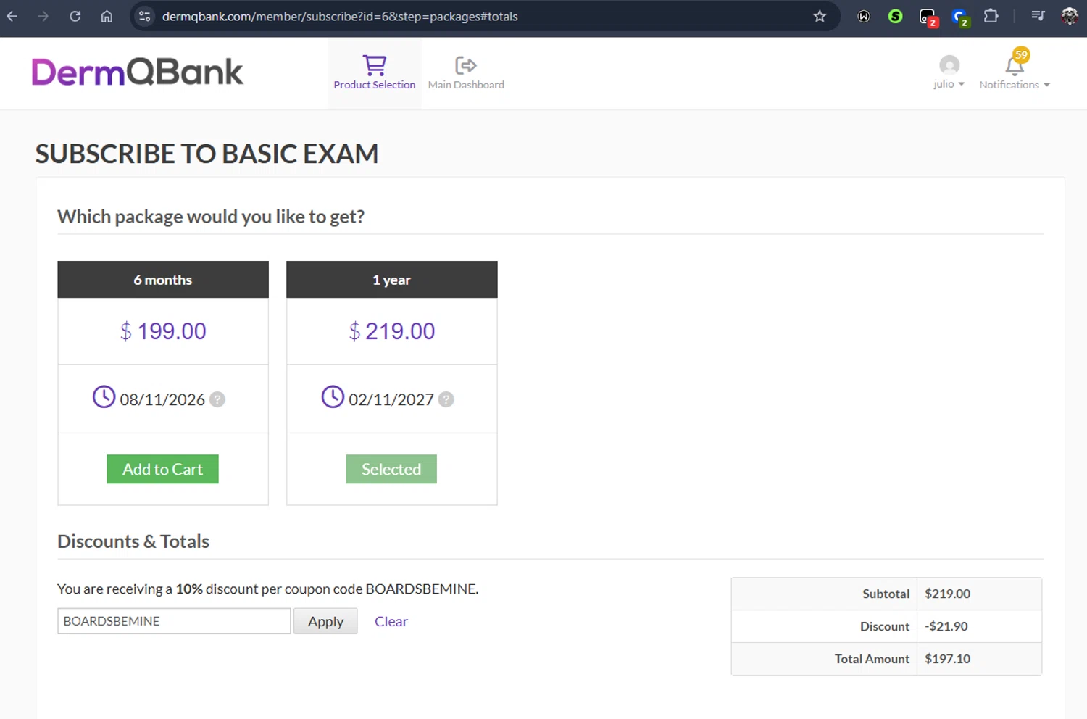1087x719 pixels.
Task: Open the extension with red badge 2
Action: tap(928, 17)
